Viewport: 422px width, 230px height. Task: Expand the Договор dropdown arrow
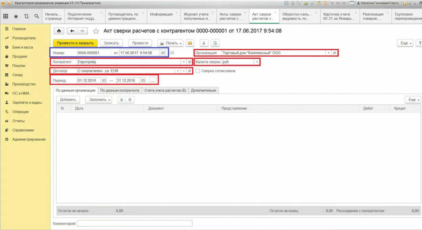point(178,71)
